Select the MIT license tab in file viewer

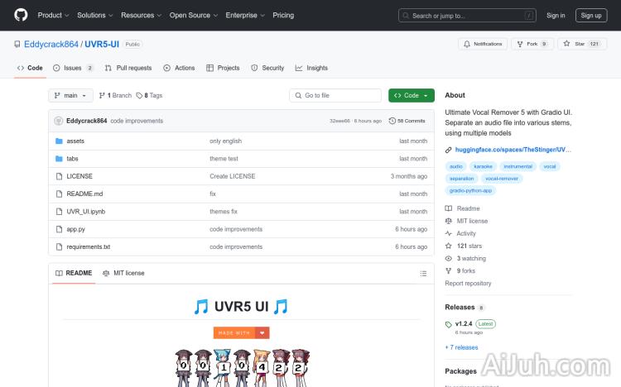point(123,273)
